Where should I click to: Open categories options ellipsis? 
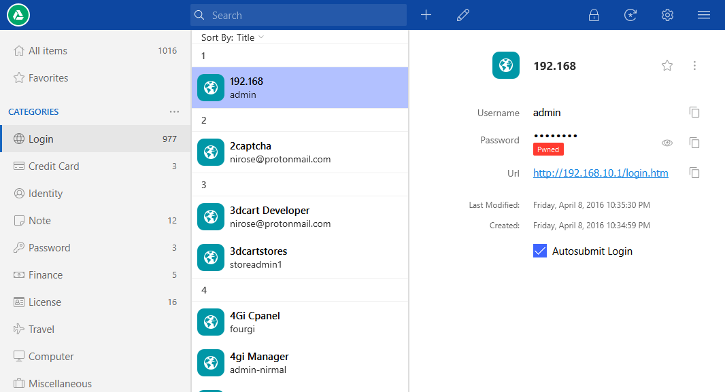(x=174, y=111)
